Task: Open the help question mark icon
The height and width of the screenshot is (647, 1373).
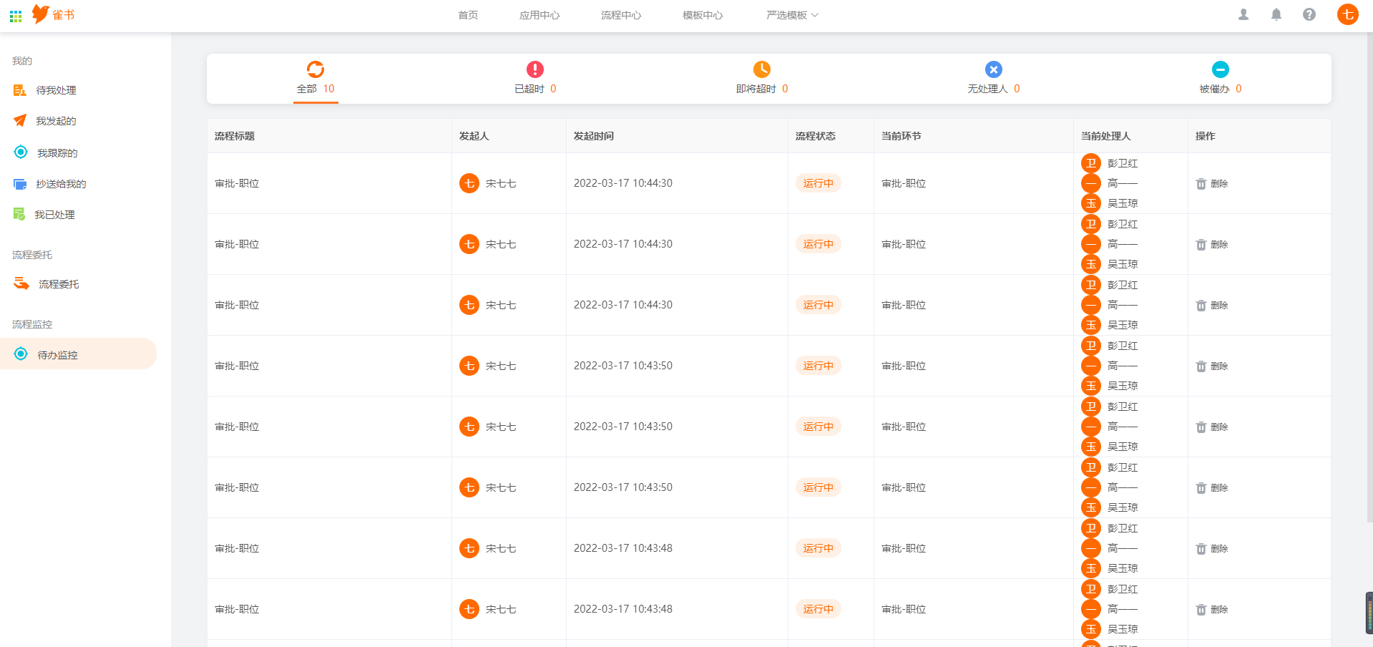Action: [1309, 14]
